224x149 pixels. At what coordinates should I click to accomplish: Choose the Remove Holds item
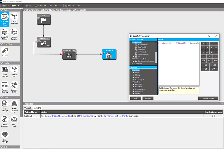(14, 87)
